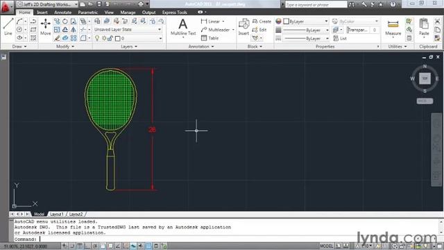Select the Mirror tool in Modify panel
This screenshot has width=444, height=250.
click(x=74, y=29)
